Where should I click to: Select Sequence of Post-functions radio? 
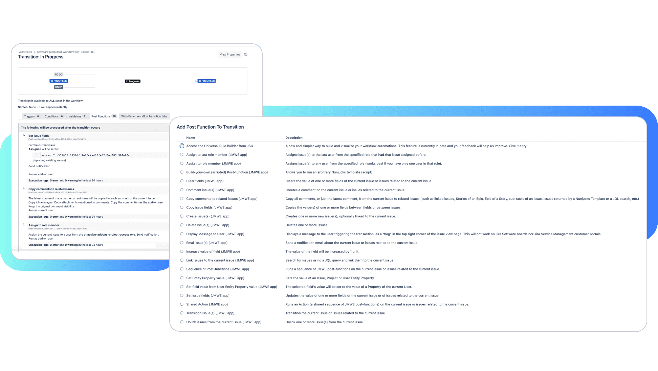pyautogui.click(x=182, y=269)
